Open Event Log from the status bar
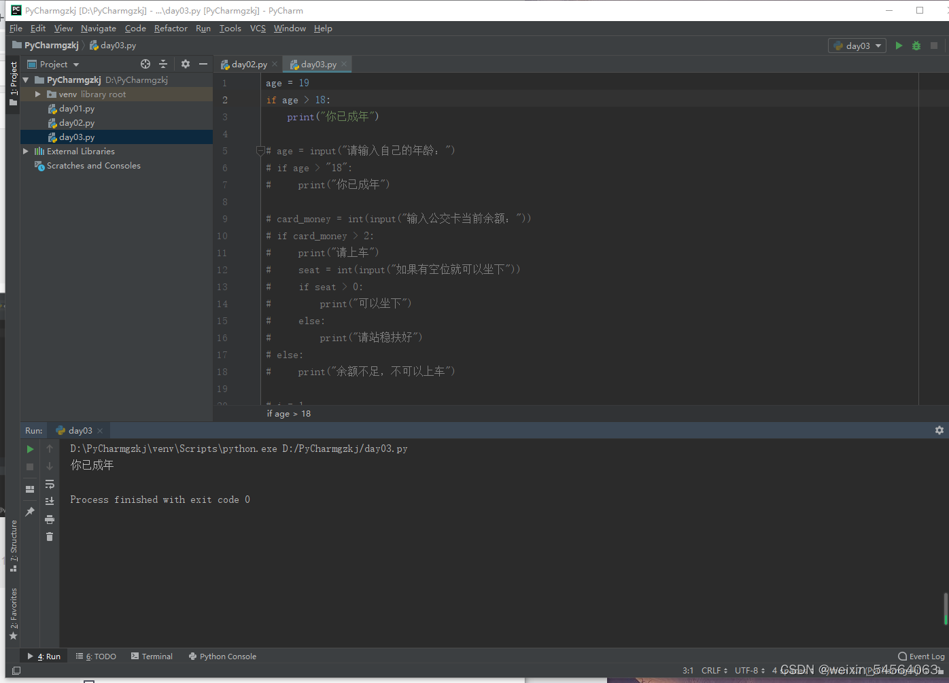949x683 pixels. click(x=921, y=656)
